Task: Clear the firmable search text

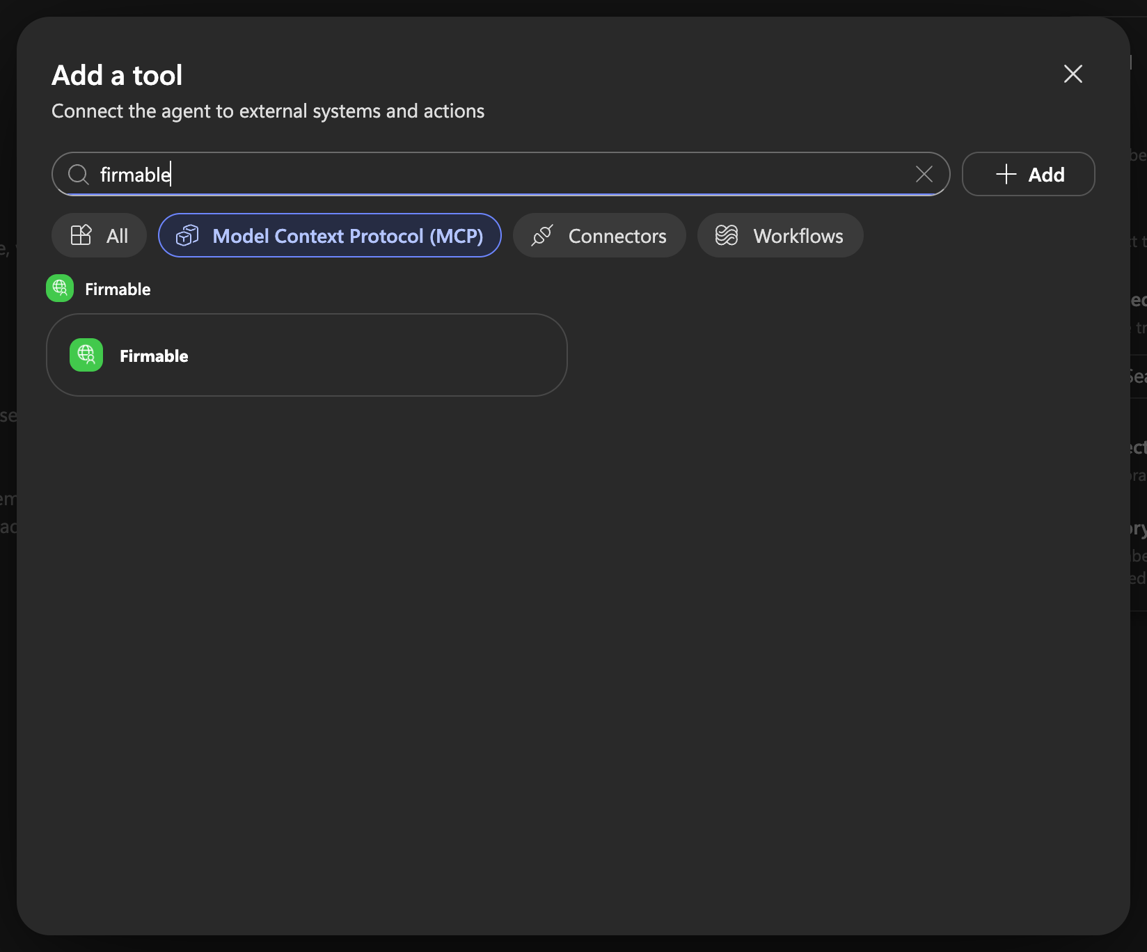Action: point(924,174)
